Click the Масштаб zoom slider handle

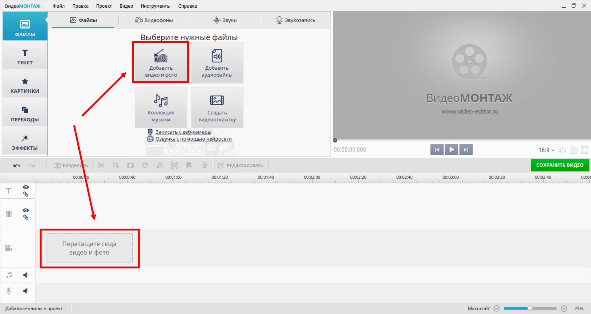530,308
